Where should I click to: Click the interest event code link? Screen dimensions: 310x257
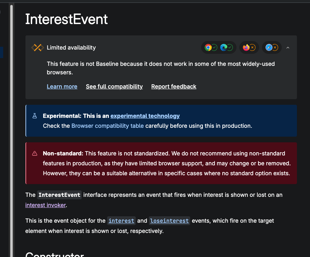(121, 221)
